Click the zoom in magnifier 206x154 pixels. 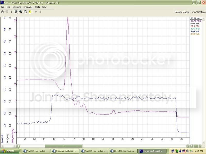16,12
